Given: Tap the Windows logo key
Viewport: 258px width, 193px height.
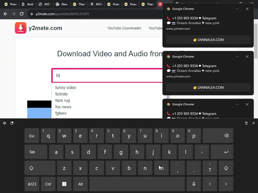Looking at the screenshot, I should click(64, 184).
